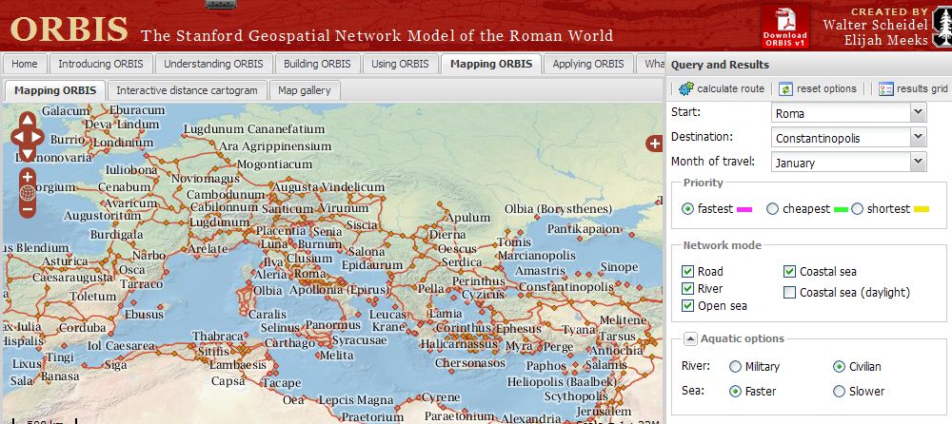Select Military river option
The image size is (952, 424).
[x=735, y=366]
